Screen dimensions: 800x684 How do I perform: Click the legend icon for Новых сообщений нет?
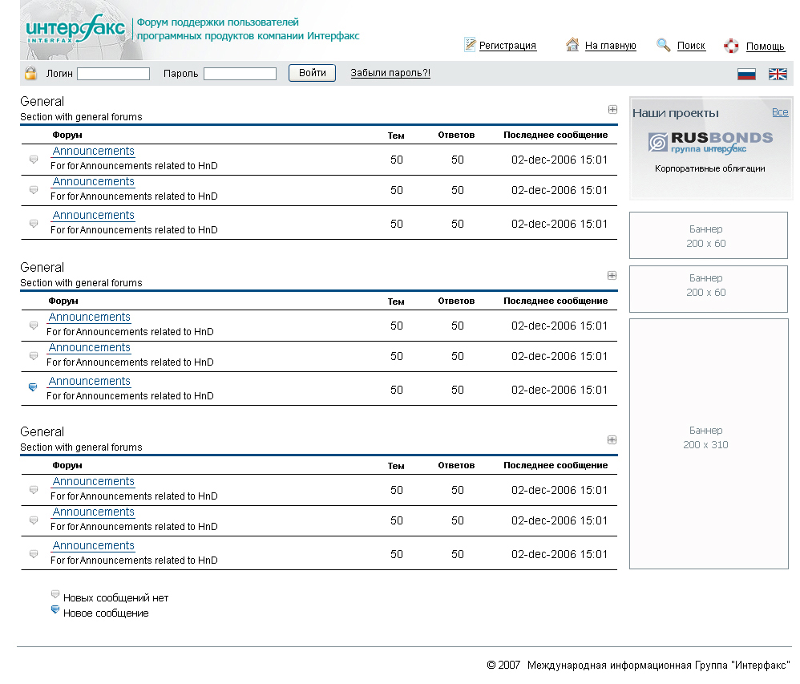(55, 594)
